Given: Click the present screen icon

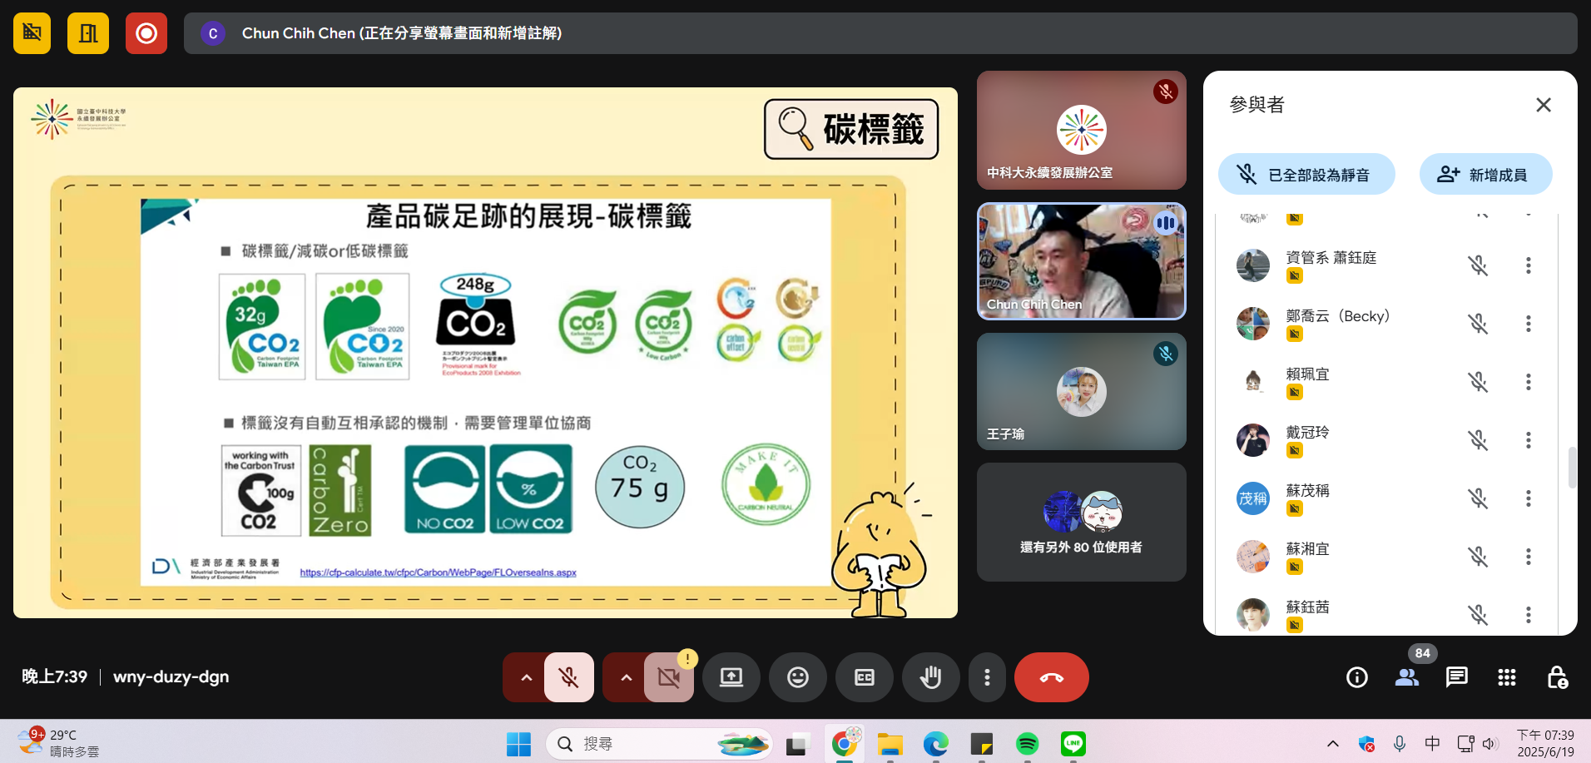Looking at the screenshot, I should click(x=731, y=677).
